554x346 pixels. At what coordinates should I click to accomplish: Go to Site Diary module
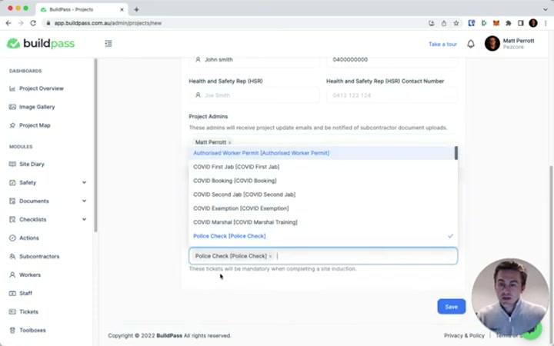[x=32, y=164]
